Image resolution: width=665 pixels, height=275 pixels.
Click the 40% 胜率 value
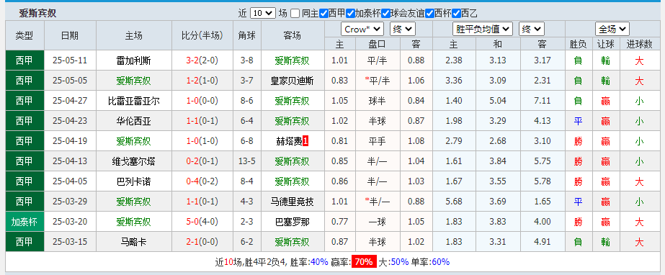319,262
